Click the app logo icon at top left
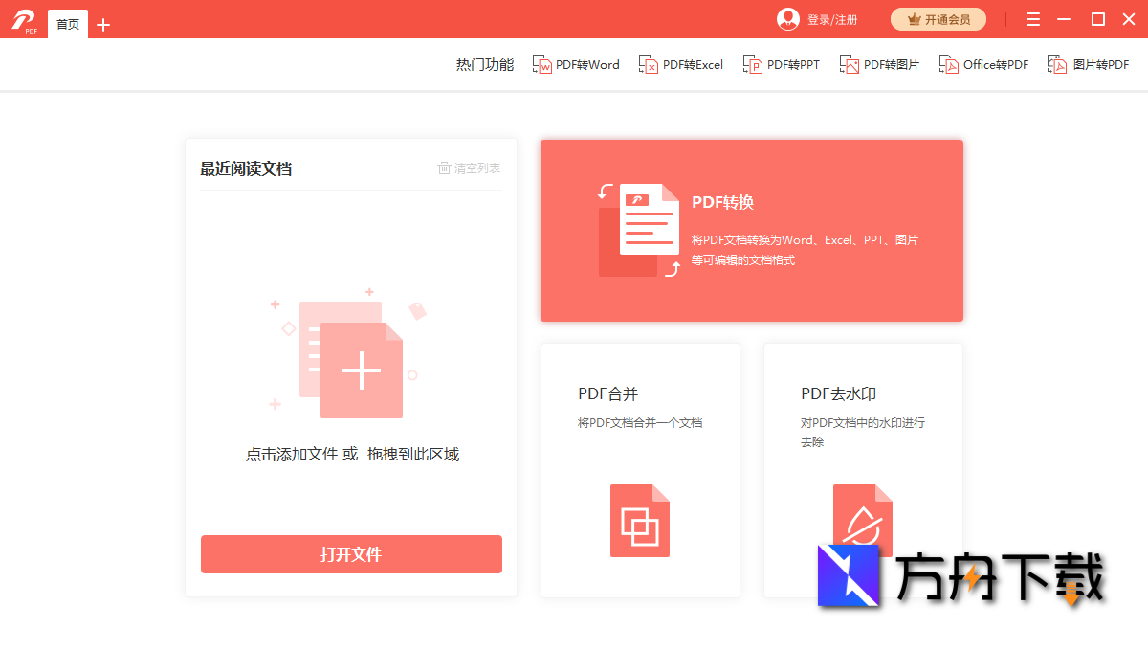Viewport: 1148px width, 651px height. pyautogui.click(x=24, y=19)
